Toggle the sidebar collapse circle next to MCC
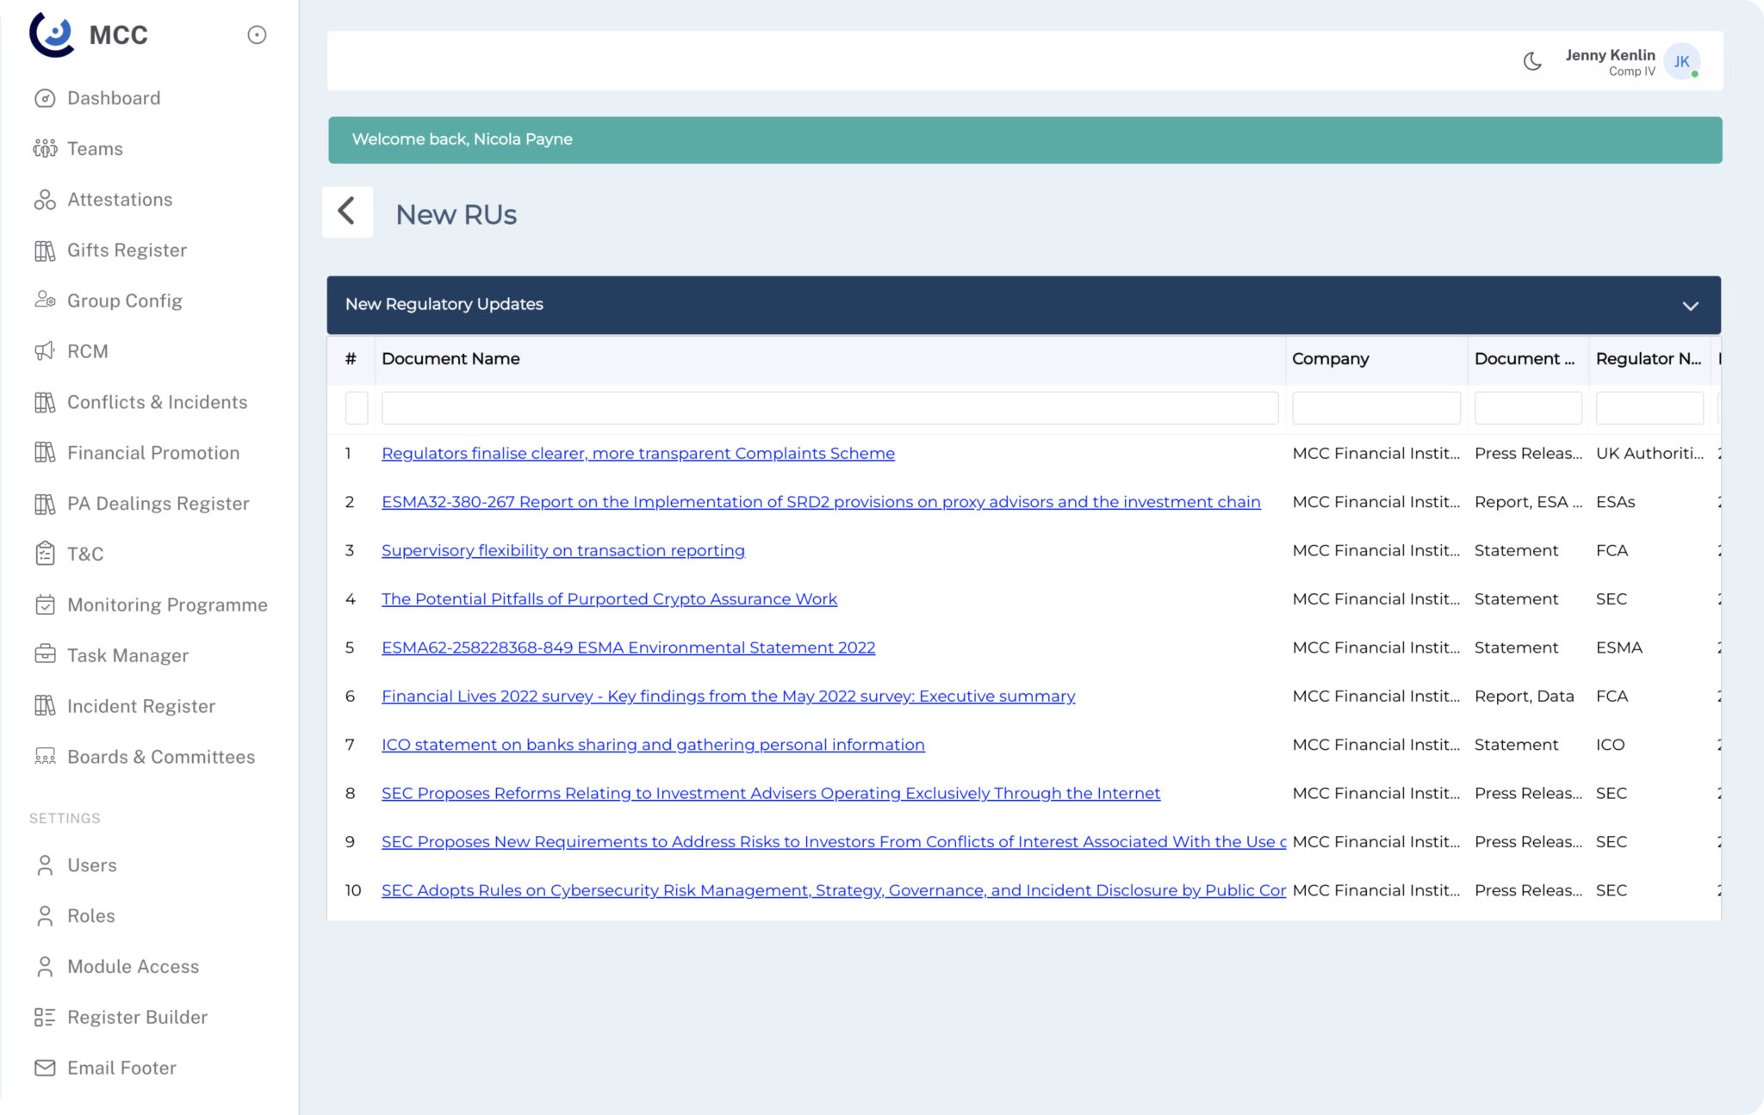The height and width of the screenshot is (1115, 1764). pos(257,34)
